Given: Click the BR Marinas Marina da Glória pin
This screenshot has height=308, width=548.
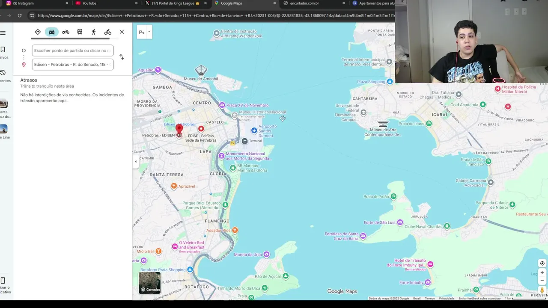Looking at the screenshot, I should pyautogui.click(x=233, y=168).
